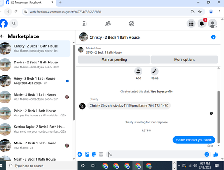Go forward in browser
The image size is (224, 170).
(8, 12)
